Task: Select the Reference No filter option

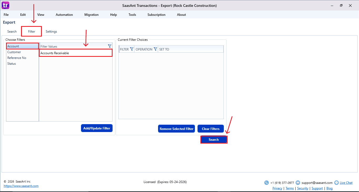Action: click(17, 58)
